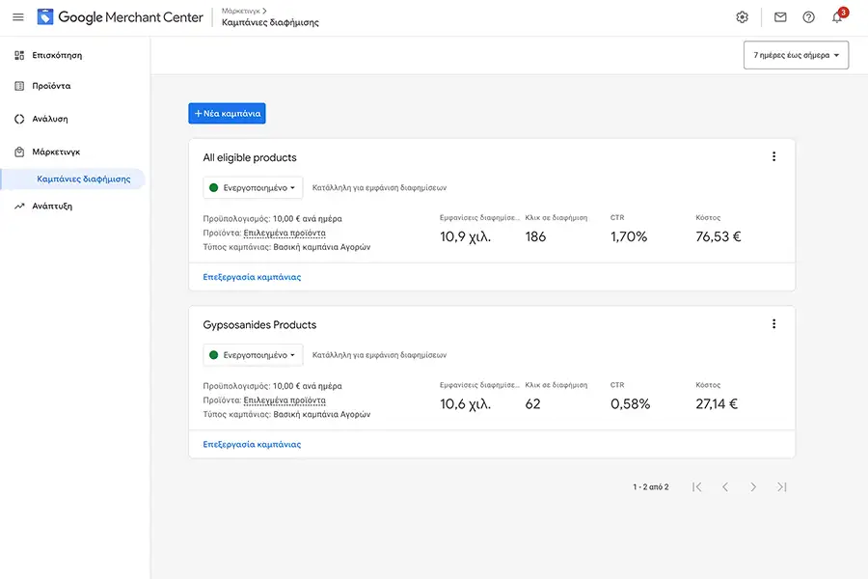Click the Καμπάνιες διαφήμισης page heading

(270, 23)
